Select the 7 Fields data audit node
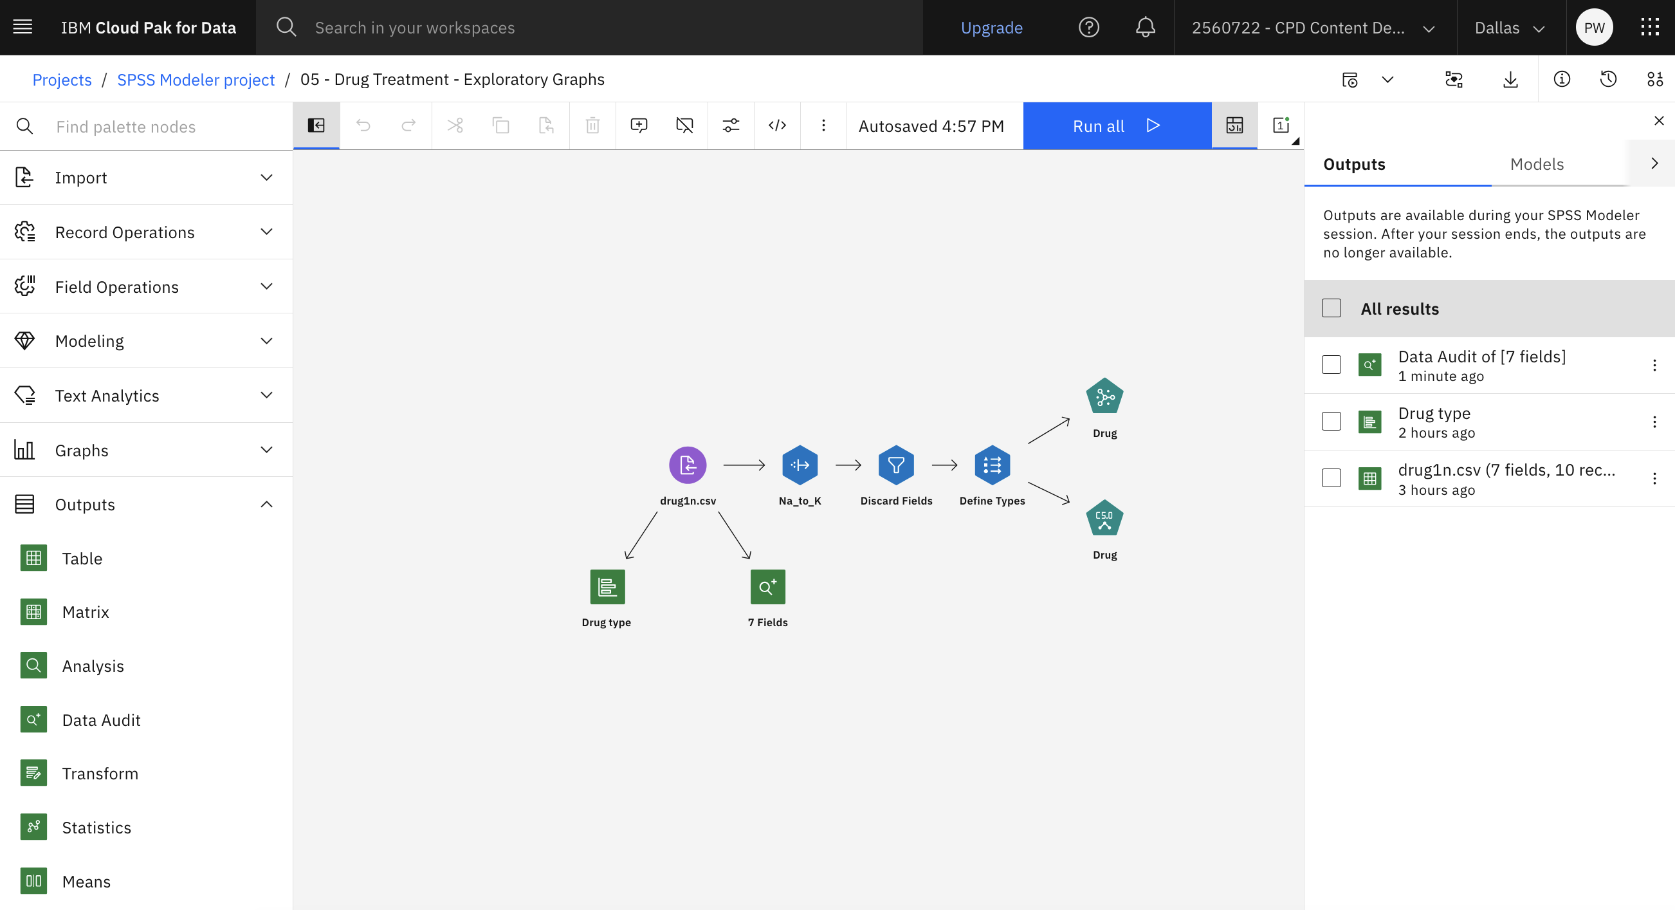 pos(767,587)
